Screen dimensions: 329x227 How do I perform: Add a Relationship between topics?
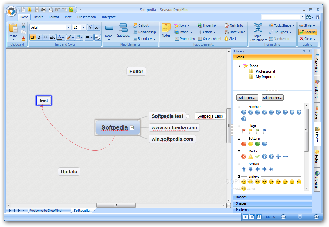pos(145,32)
